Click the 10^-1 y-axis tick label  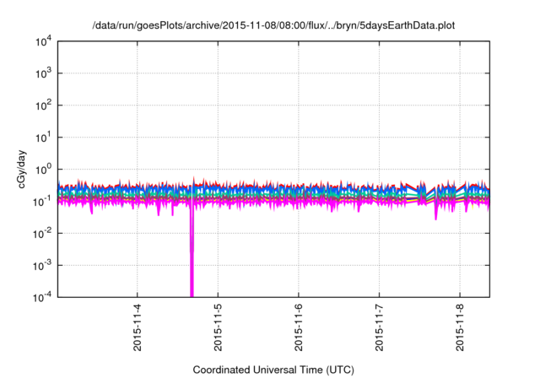pos(42,202)
